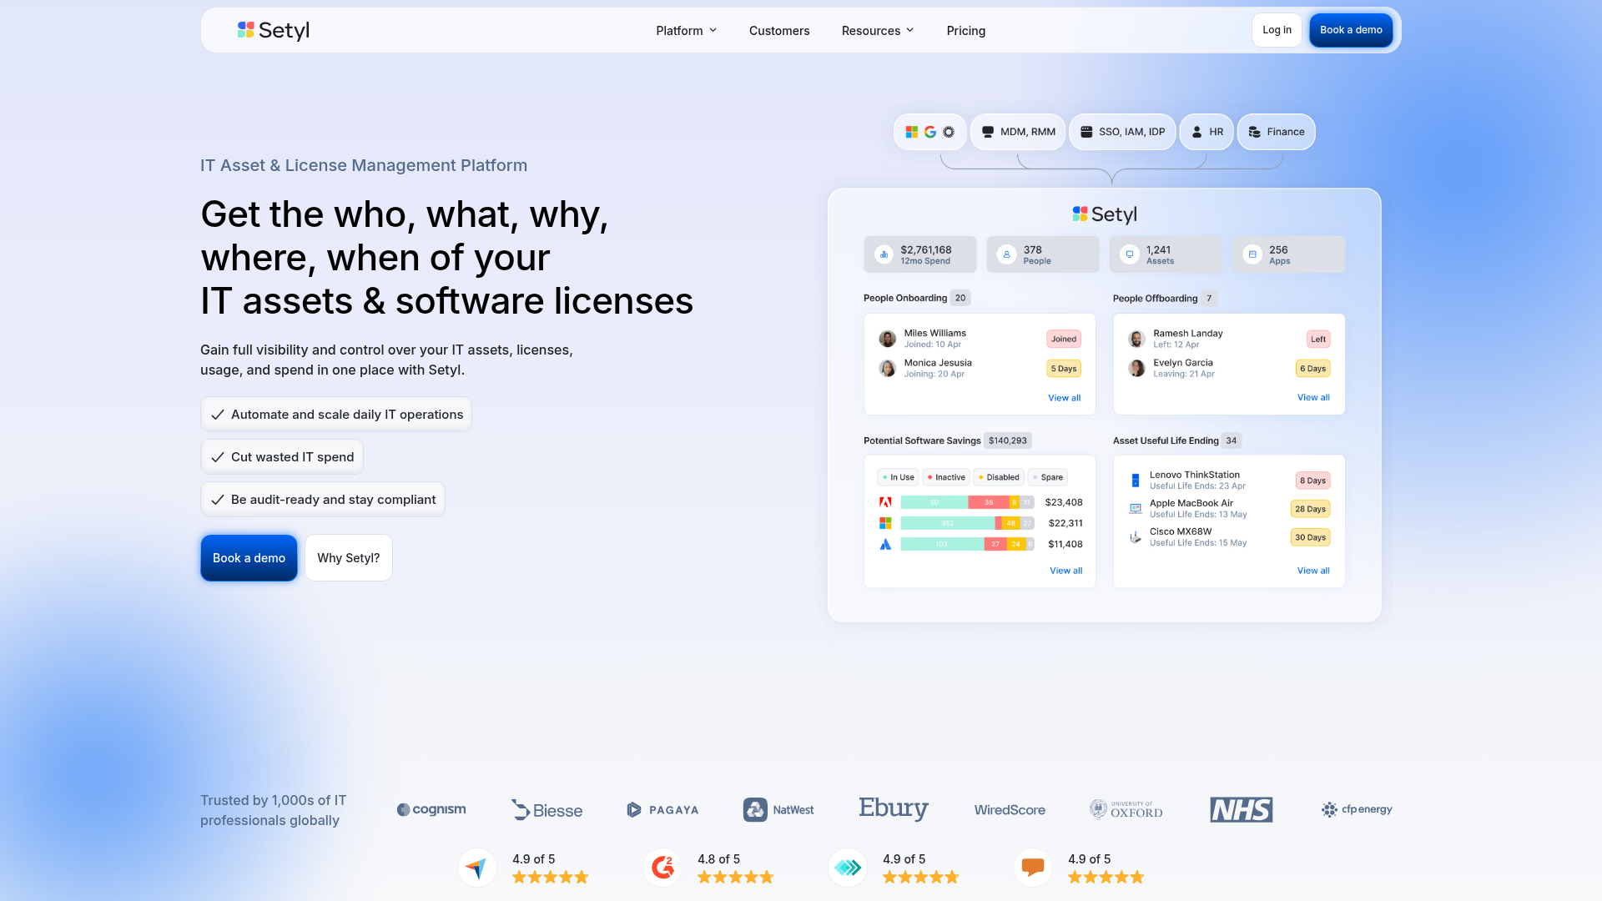Screen dimensions: 1602x901
Task: Click the 256 Apps stat icon
Action: [1252, 254]
